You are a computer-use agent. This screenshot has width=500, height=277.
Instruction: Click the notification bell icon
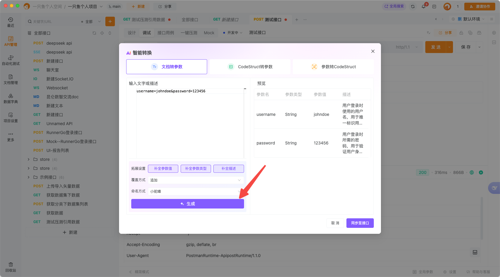[x=424, y=6]
